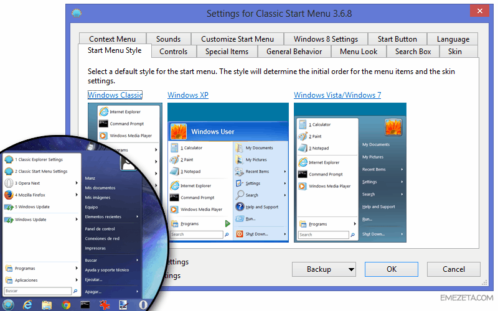
Task: Open the Opera icon in the taskbar
Action: (x=143, y=305)
